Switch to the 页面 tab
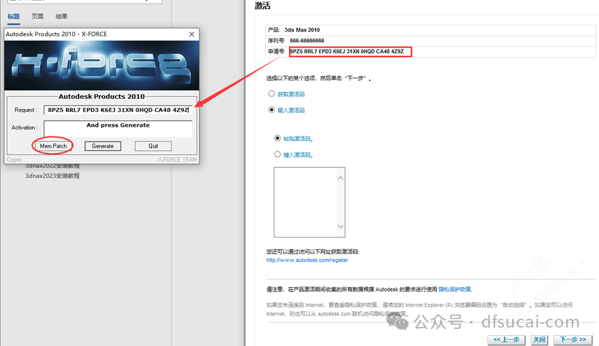The image size is (599, 346). pos(37,16)
